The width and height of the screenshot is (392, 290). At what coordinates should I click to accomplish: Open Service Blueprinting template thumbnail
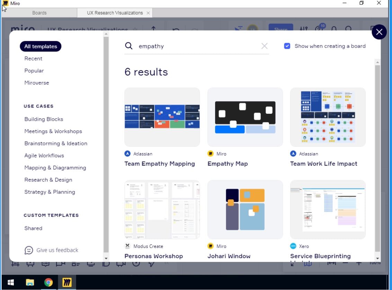click(328, 210)
